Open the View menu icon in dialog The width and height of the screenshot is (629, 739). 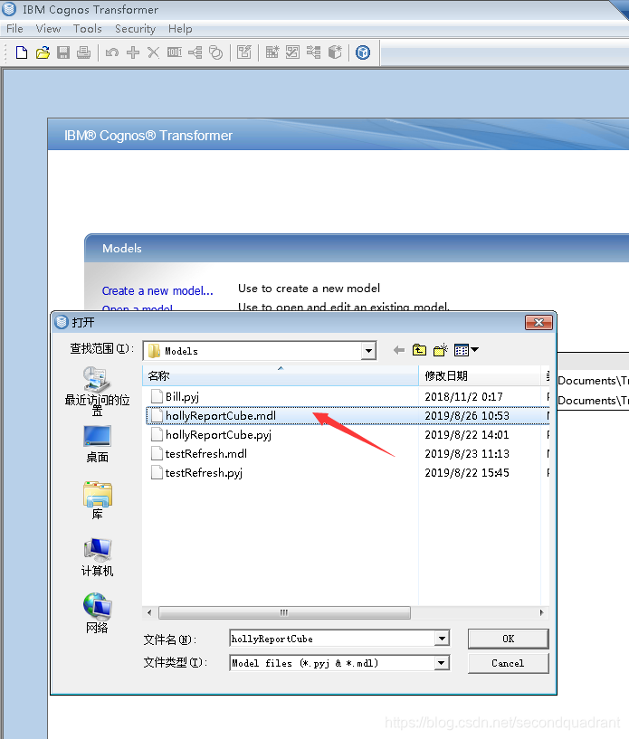[466, 350]
